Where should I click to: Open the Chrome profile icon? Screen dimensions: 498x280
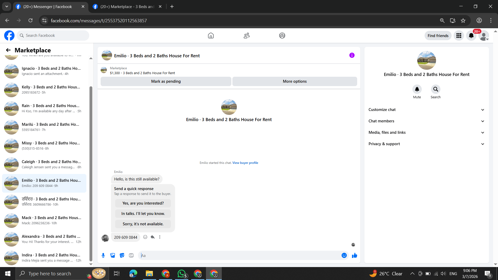(479, 20)
